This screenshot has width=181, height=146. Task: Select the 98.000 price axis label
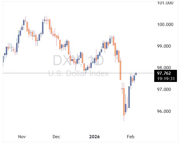[165, 68]
